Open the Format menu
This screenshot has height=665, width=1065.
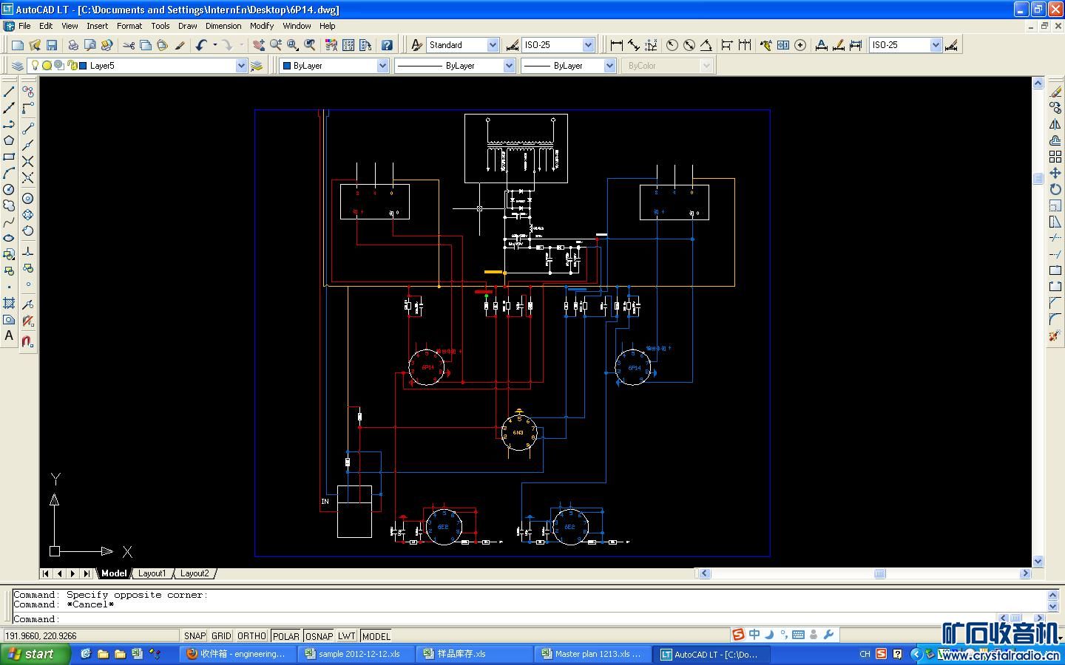tap(129, 26)
